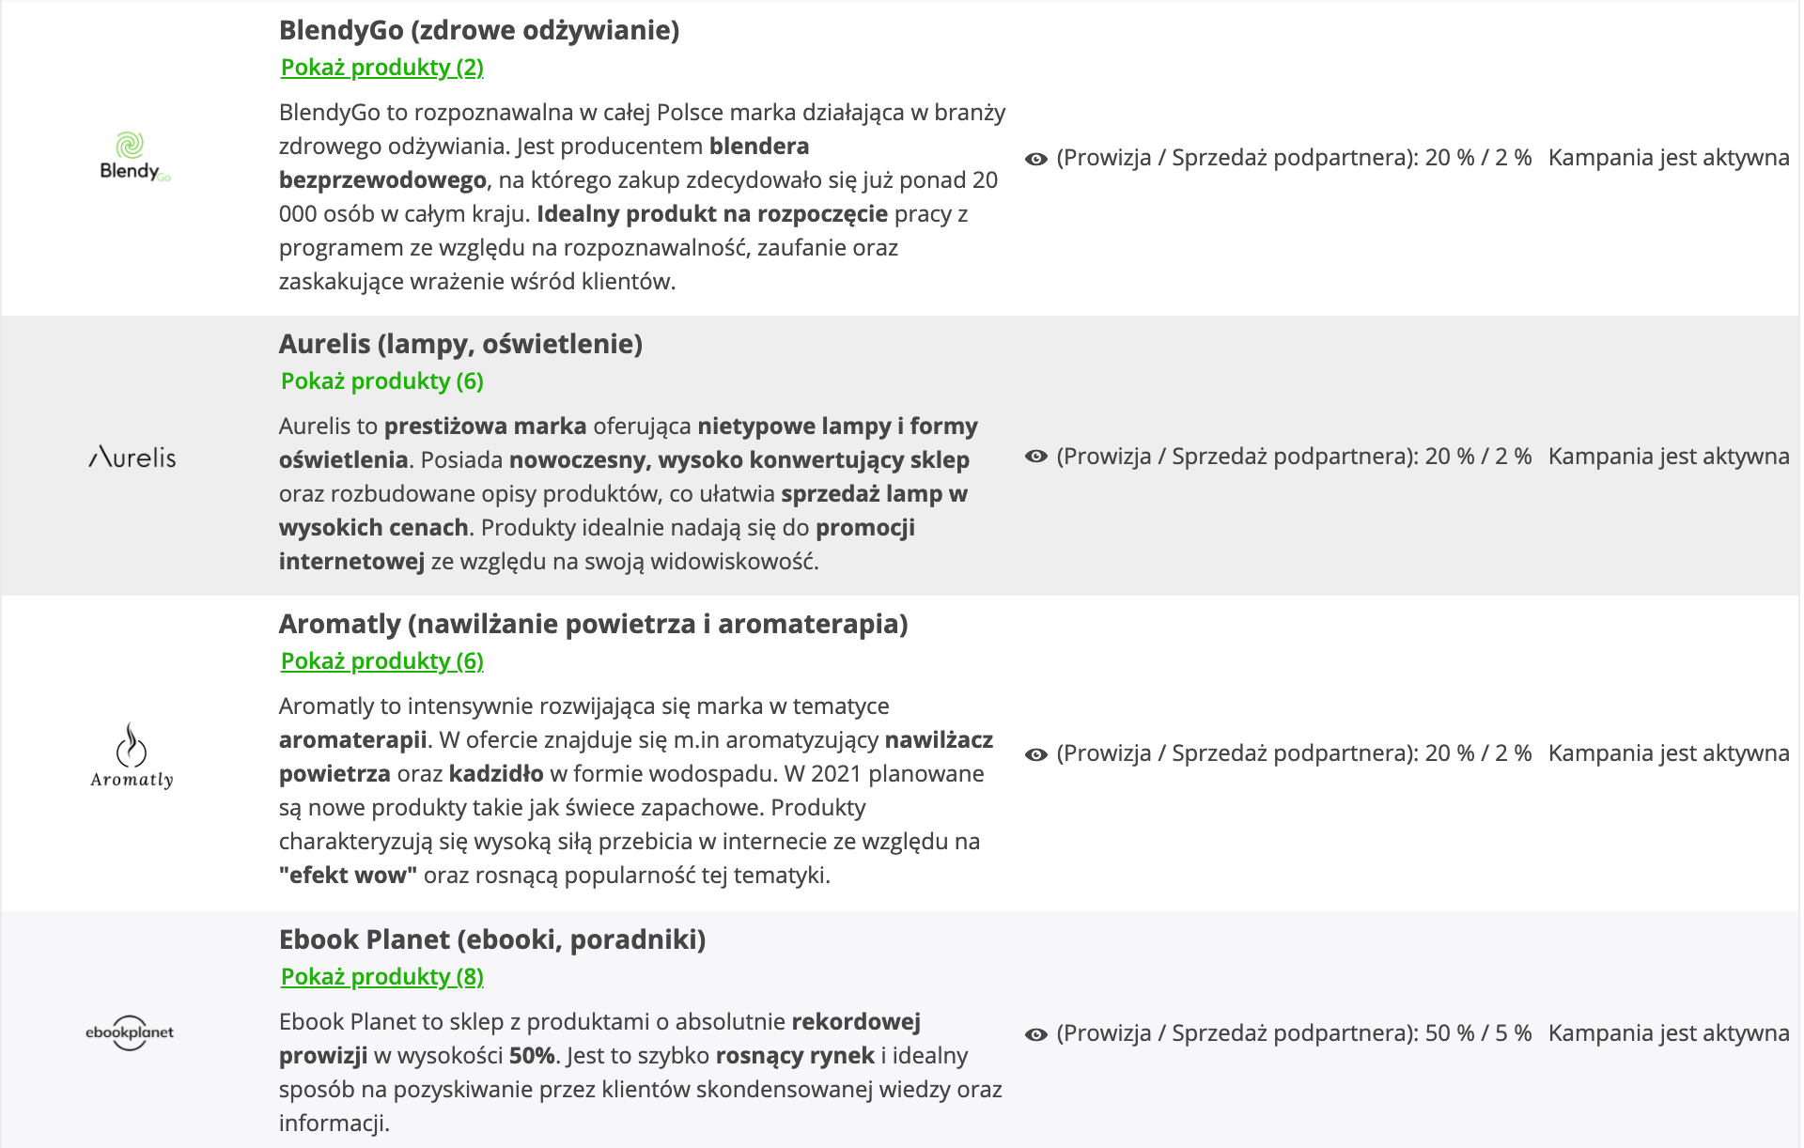This screenshot has height=1148, width=1804.
Task: Click the Aurelis logo
Action: click(132, 458)
